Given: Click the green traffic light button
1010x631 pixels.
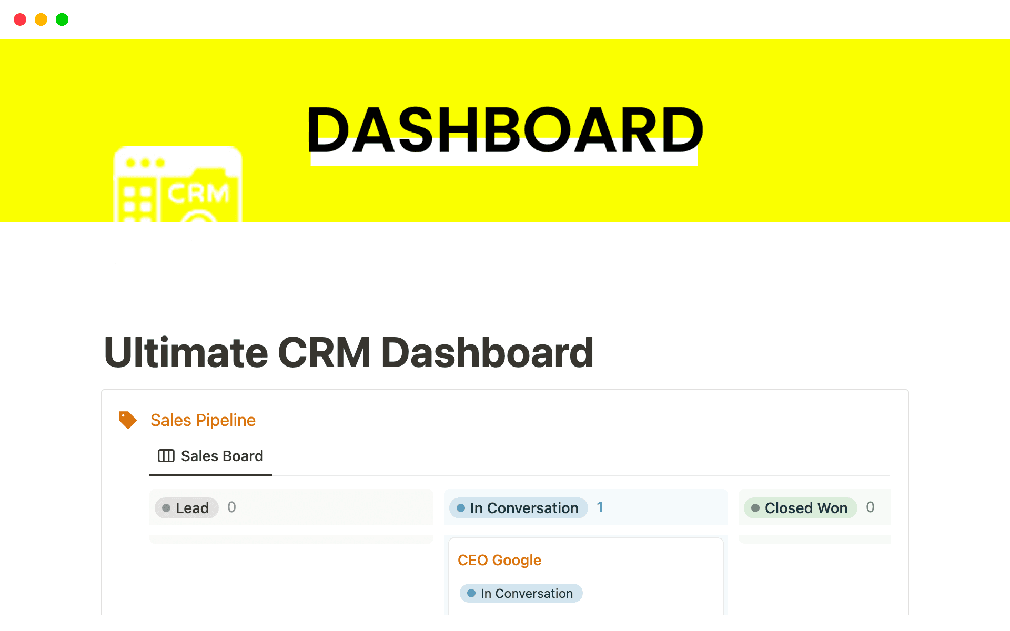Looking at the screenshot, I should [x=62, y=19].
